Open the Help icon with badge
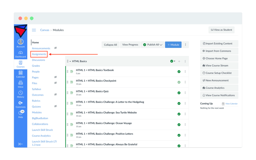Viewport: 256px width, 160px height. point(21,114)
